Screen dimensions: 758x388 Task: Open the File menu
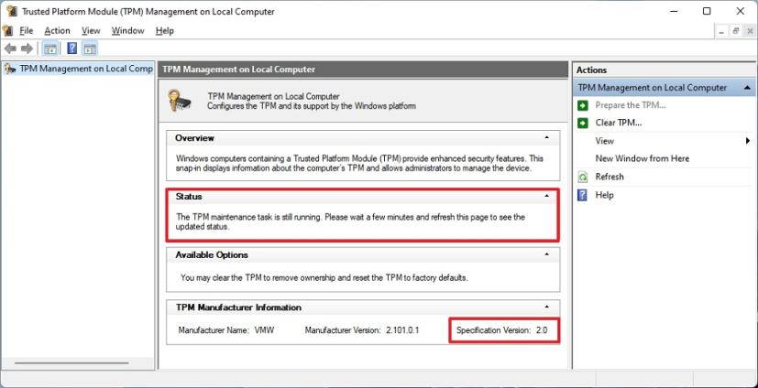(x=26, y=30)
